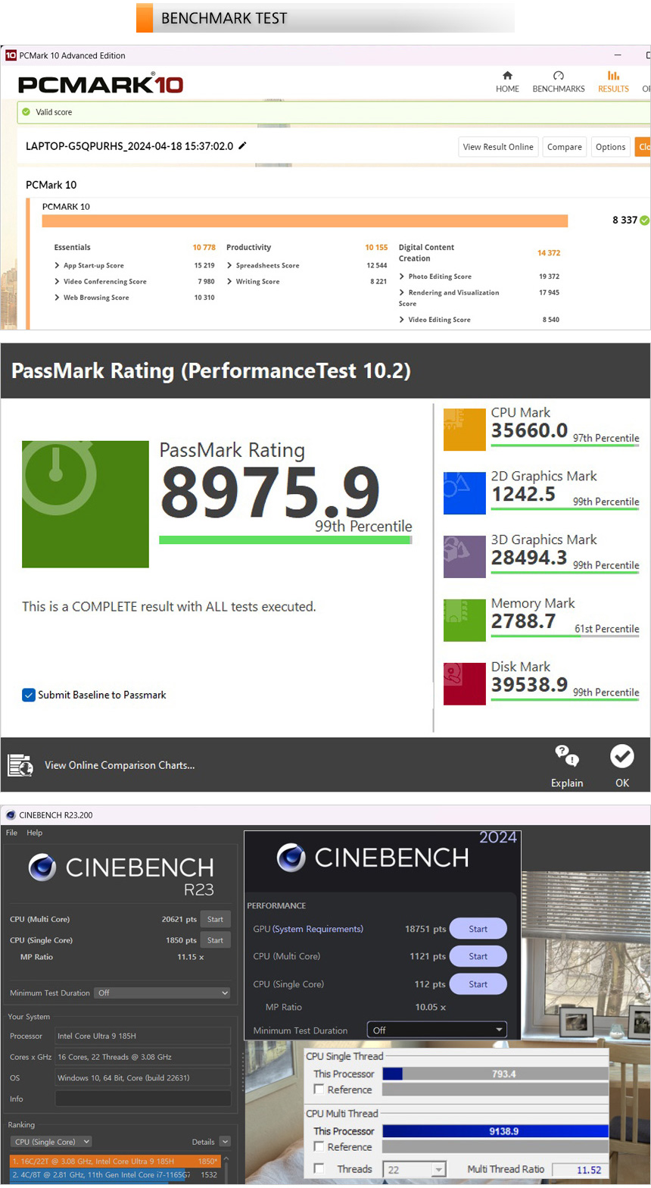Enable Reference under CPU Single Thread

point(319,1090)
